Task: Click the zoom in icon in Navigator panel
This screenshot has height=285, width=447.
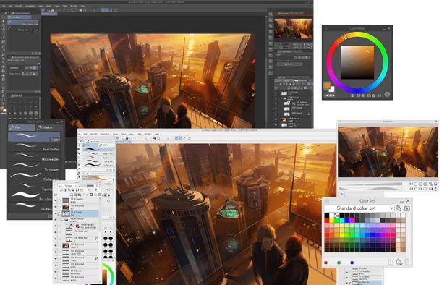Action: (x=420, y=184)
